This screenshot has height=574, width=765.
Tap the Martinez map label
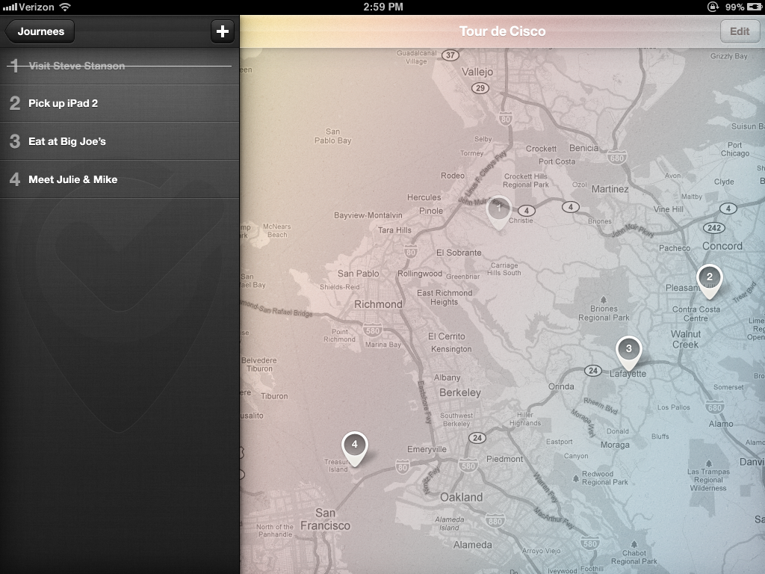coord(610,189)
